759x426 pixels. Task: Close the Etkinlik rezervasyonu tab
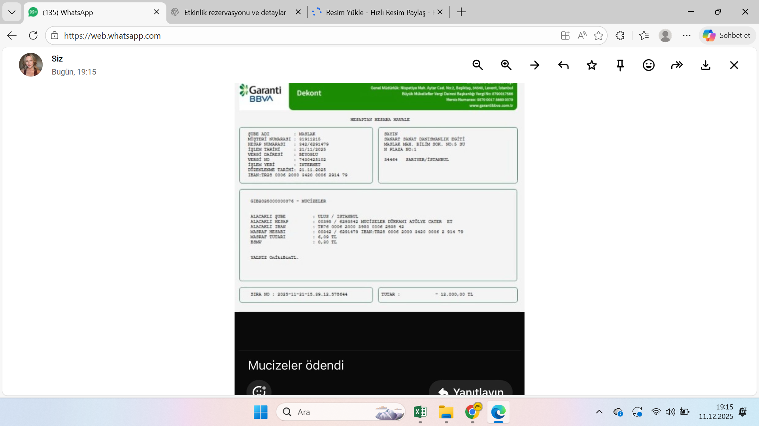pyautogui.click(x=298, y=12)
